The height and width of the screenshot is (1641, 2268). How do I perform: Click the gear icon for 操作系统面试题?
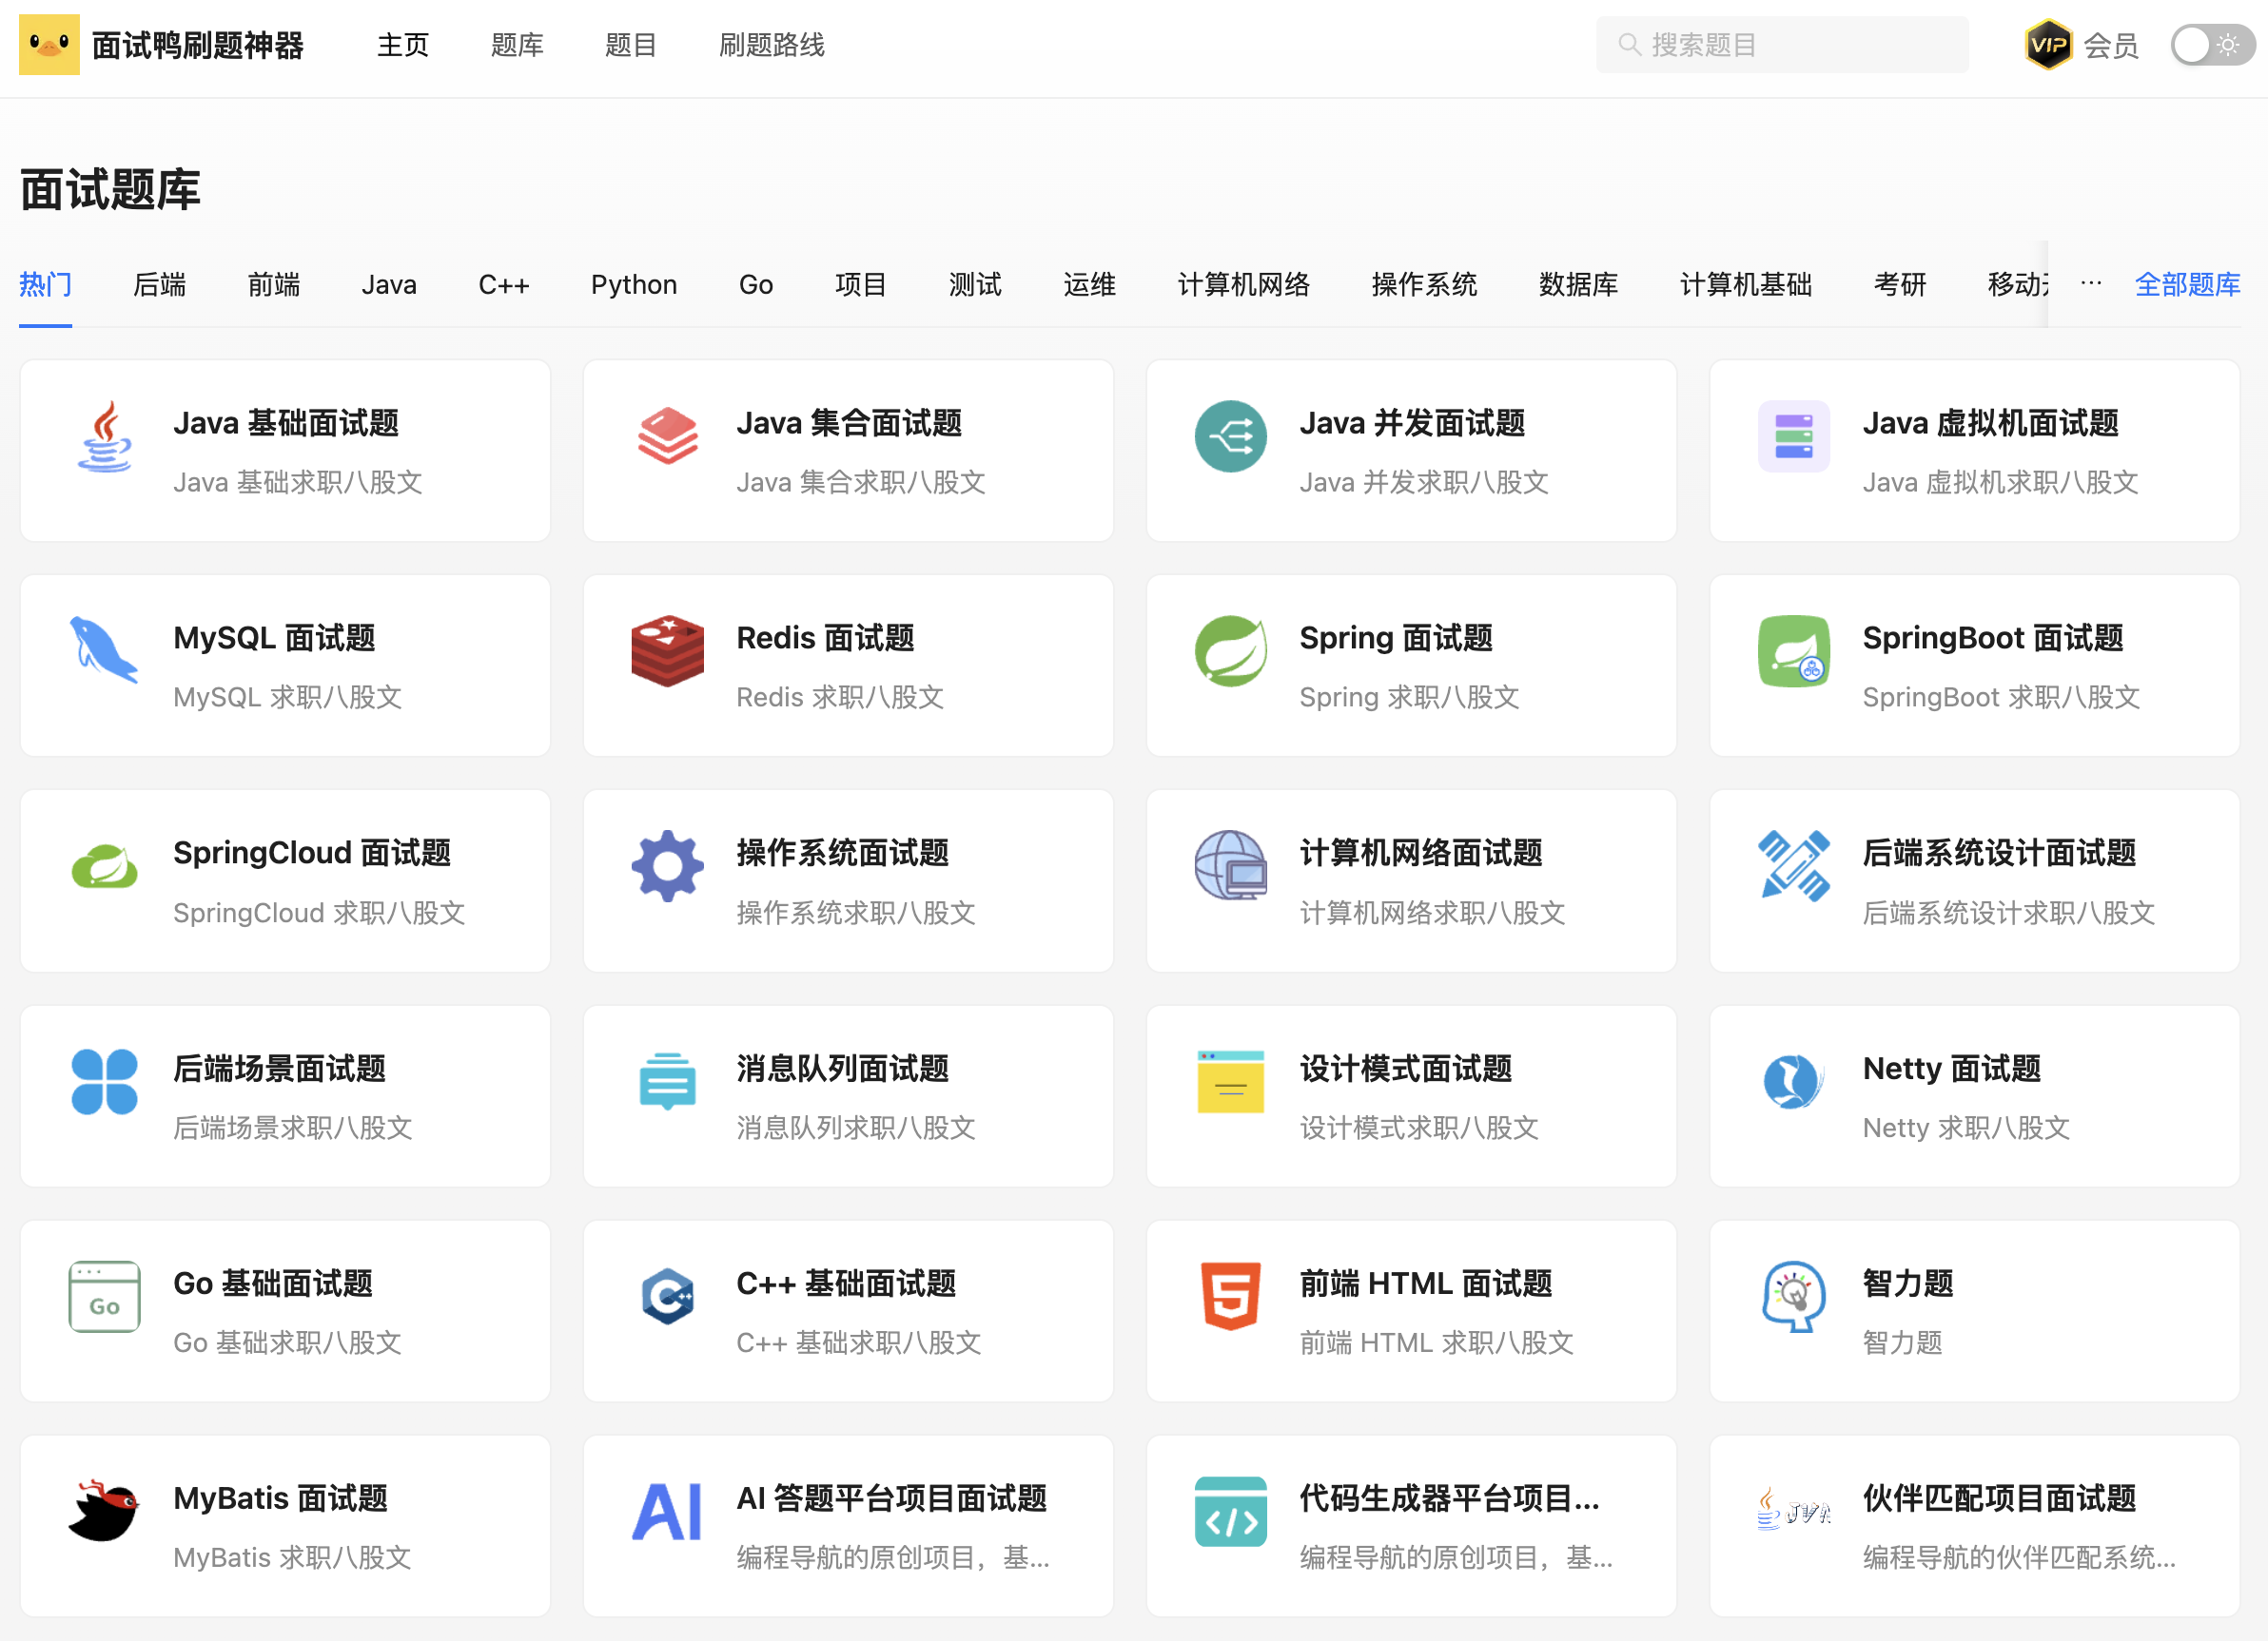point(668,866)
